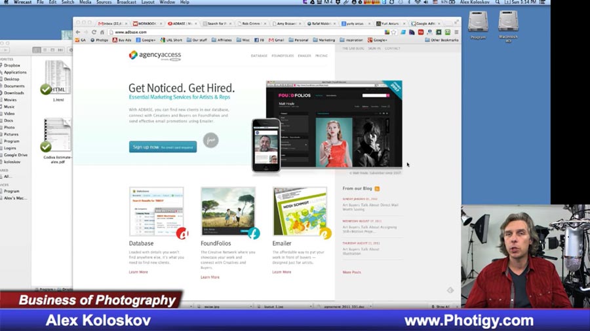Image resolution: width=590 pixels, height=331 pixels.
Task: Switch to the WORKBOOK browser tab
Action: coord(147,24)
